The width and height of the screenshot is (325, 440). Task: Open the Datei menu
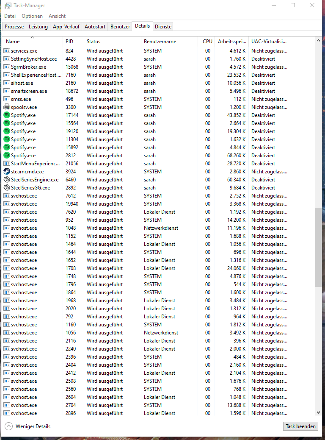(x=10, y=16)
